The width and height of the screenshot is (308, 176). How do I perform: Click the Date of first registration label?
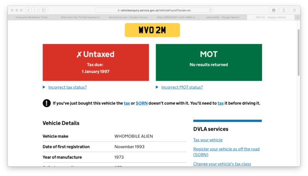[66, 147]
